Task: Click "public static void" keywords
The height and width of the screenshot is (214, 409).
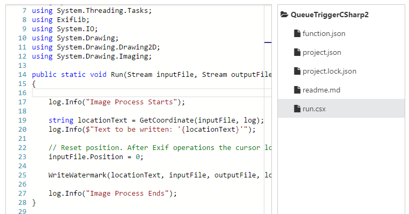Action: pyautogui.click(x=69, y=75)
